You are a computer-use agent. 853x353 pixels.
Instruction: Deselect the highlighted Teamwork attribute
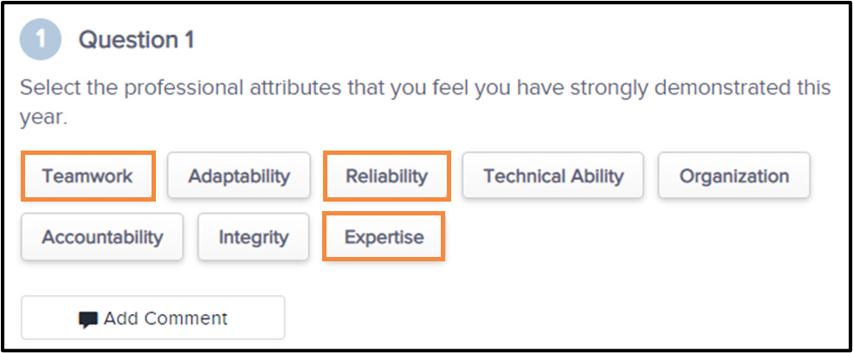tap(87, 176)
